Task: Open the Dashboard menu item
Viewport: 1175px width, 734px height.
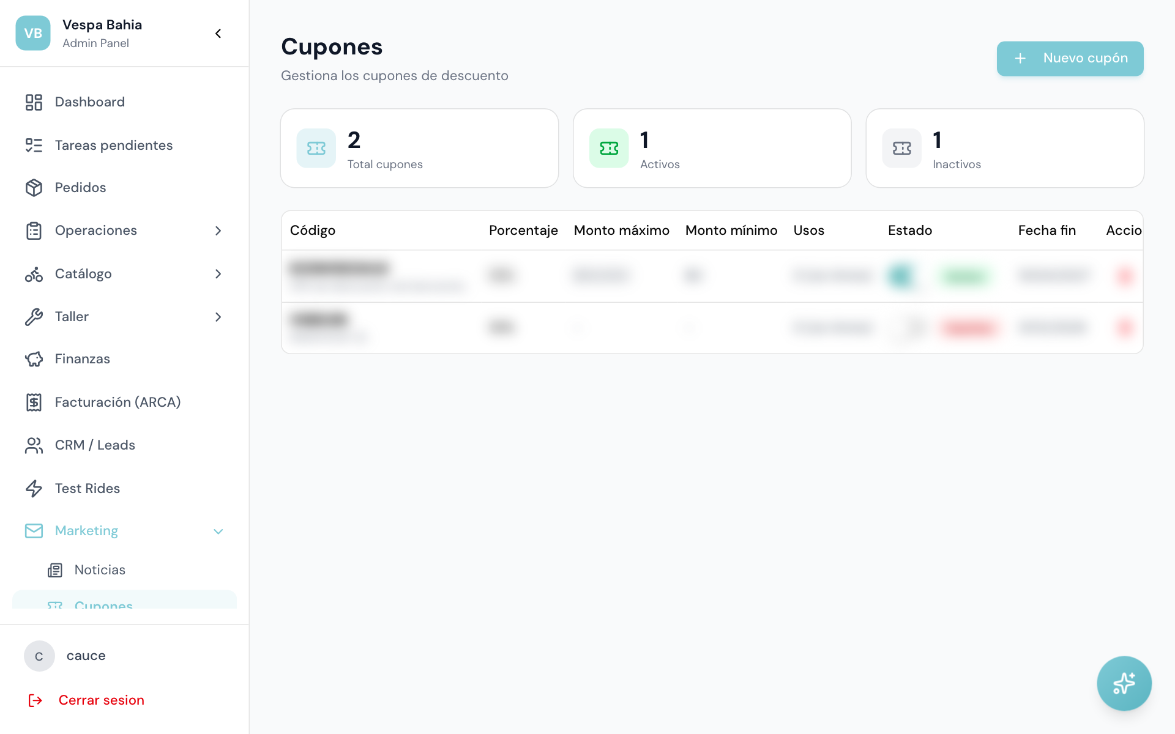Action: tap(124, 102)
